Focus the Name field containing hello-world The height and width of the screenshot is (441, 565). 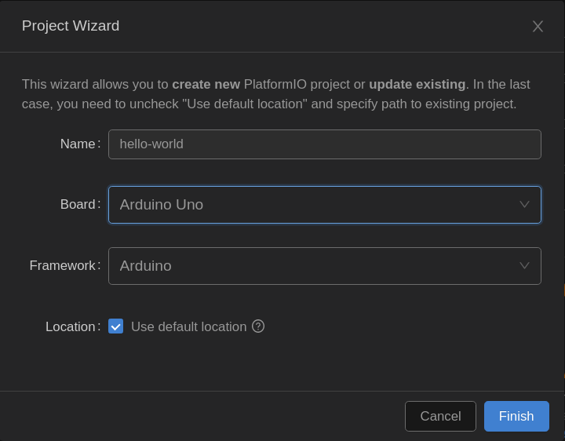point(324,144)
